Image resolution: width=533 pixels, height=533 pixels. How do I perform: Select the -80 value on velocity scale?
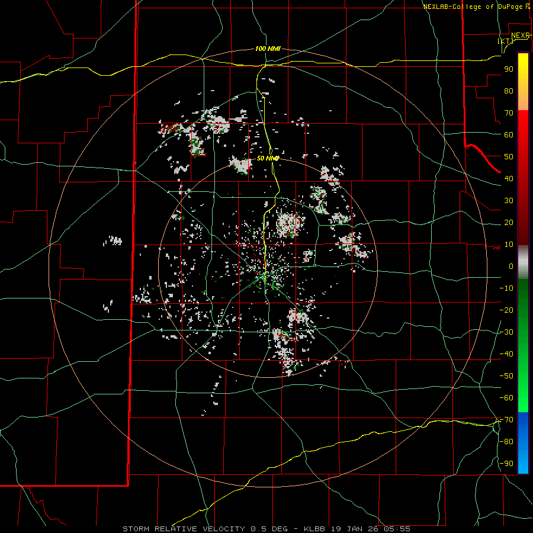(506, 442)
